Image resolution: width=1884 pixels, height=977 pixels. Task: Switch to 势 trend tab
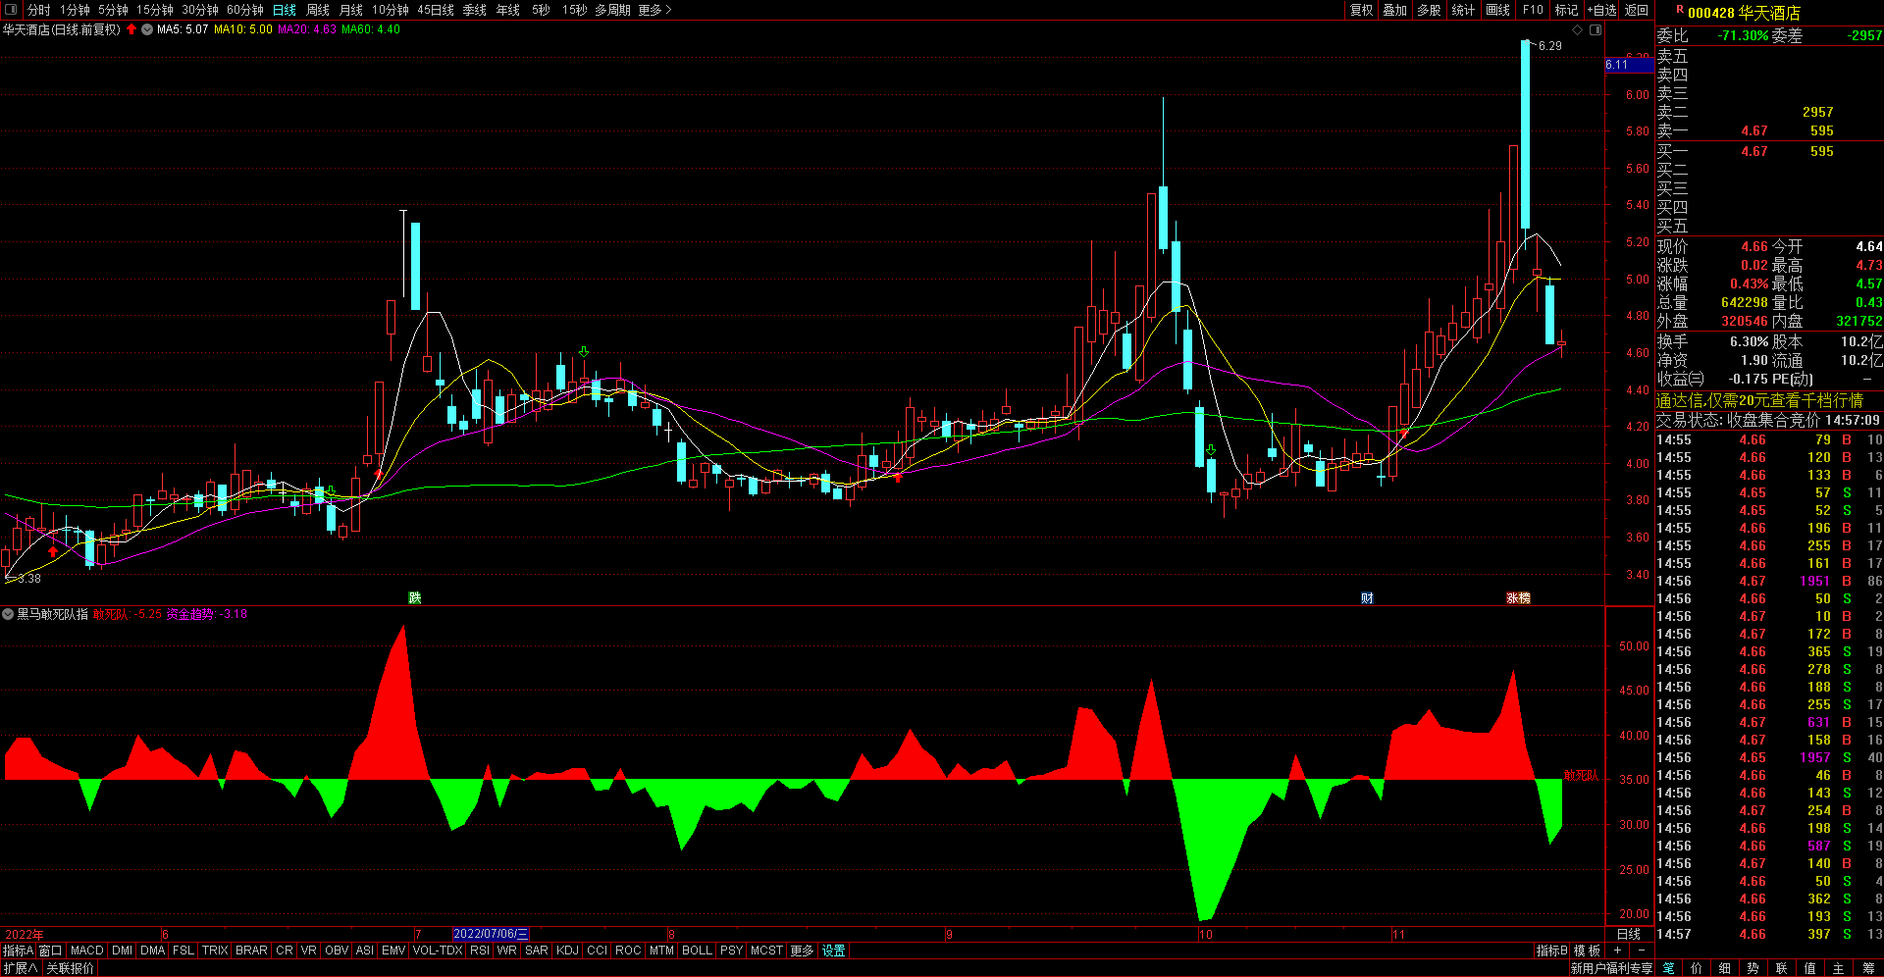(x=1753, y=968)
